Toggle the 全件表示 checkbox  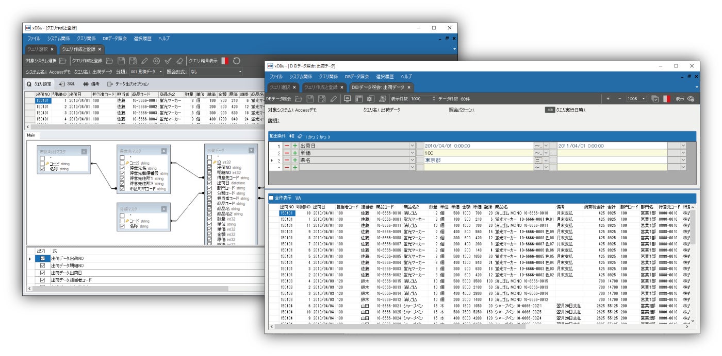pyautogui.click(x=271, y=198)
